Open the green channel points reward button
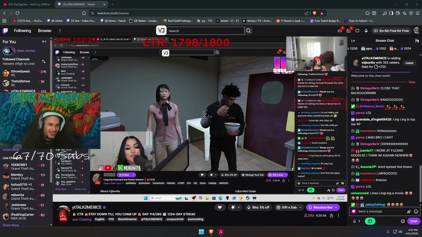This screenshot has width=422, height=237. (x=370, y=221)
